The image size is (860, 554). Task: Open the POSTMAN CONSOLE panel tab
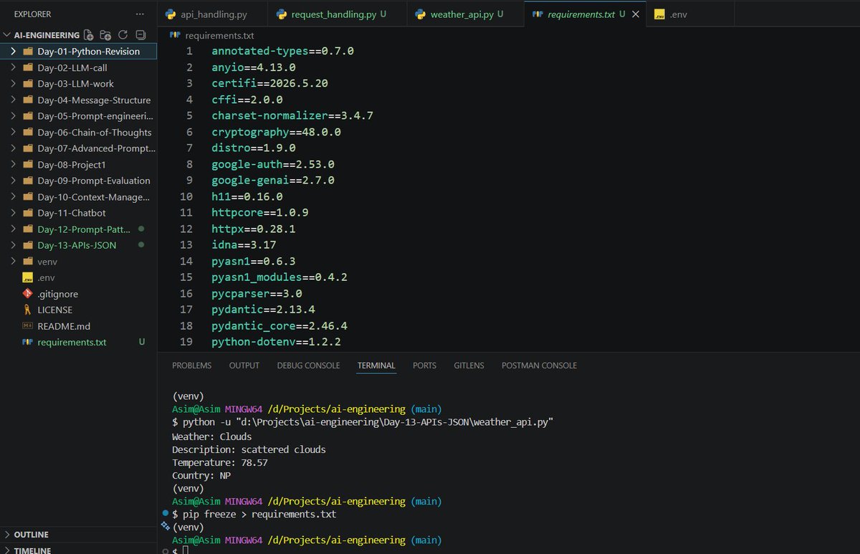539,366
